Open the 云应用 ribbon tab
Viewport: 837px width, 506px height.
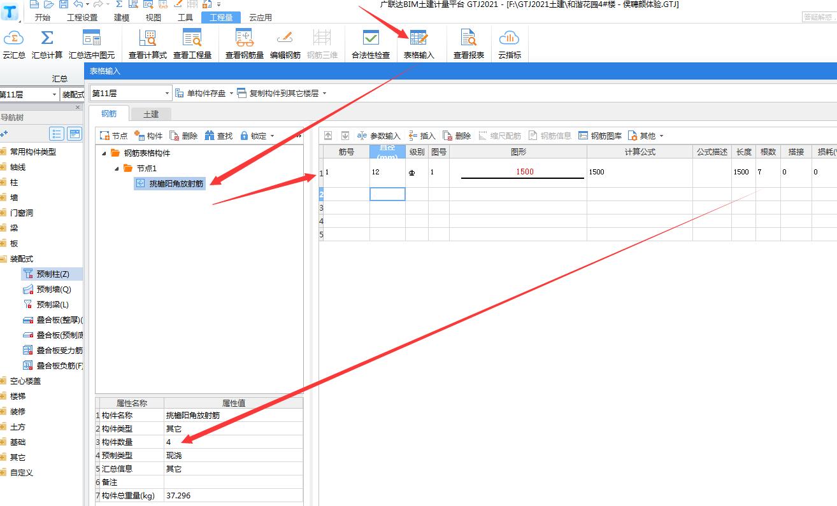[x=260, y=18]
